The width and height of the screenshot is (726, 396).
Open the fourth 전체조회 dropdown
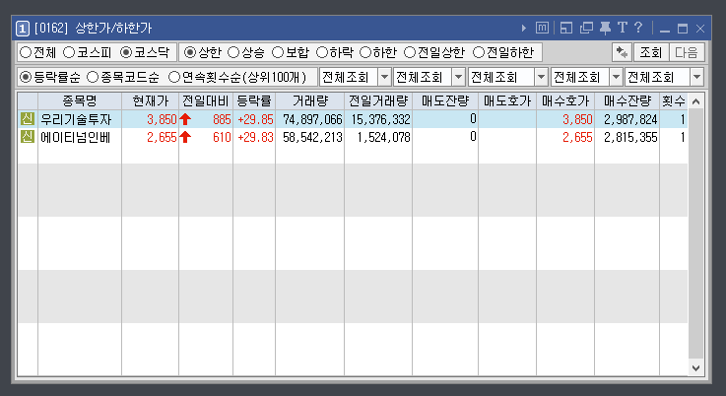click(616, 78)
